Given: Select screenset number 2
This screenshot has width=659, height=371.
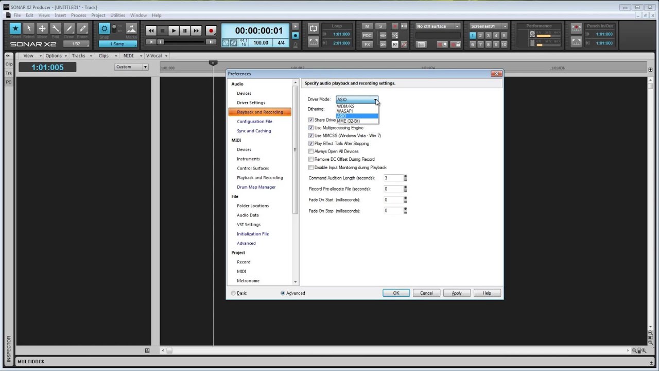Looking at the screenshot, I should click(480, 36).
